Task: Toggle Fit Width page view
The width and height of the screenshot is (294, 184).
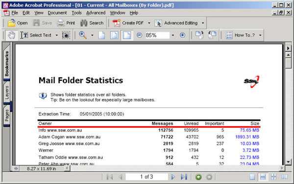Action: [127, 35]
